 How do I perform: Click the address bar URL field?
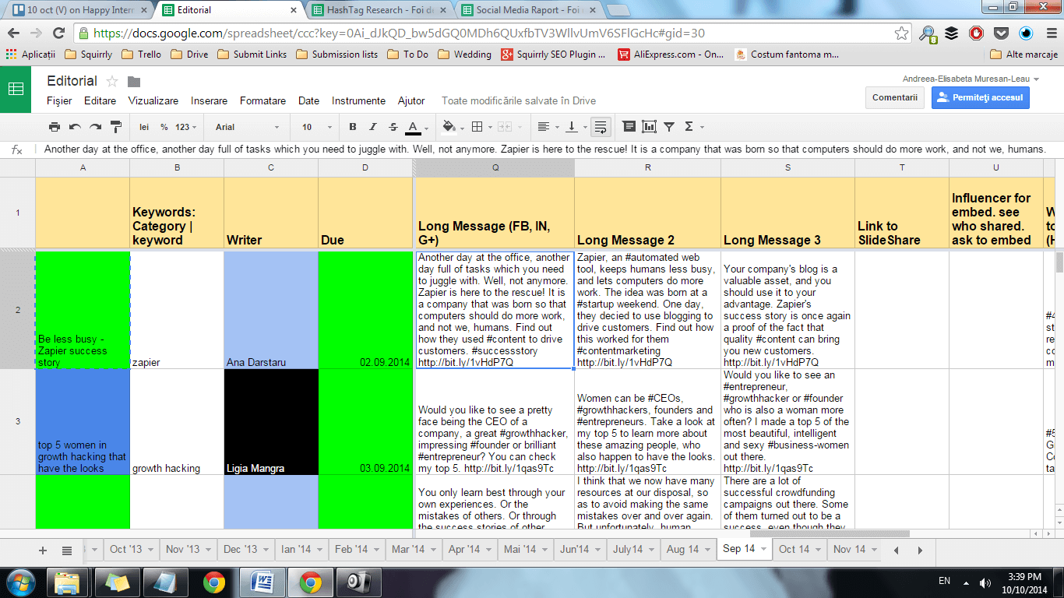[491, 33]
